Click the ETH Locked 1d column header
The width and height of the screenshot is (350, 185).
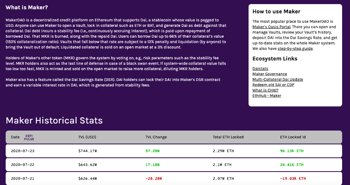click(x=293, y=137)
